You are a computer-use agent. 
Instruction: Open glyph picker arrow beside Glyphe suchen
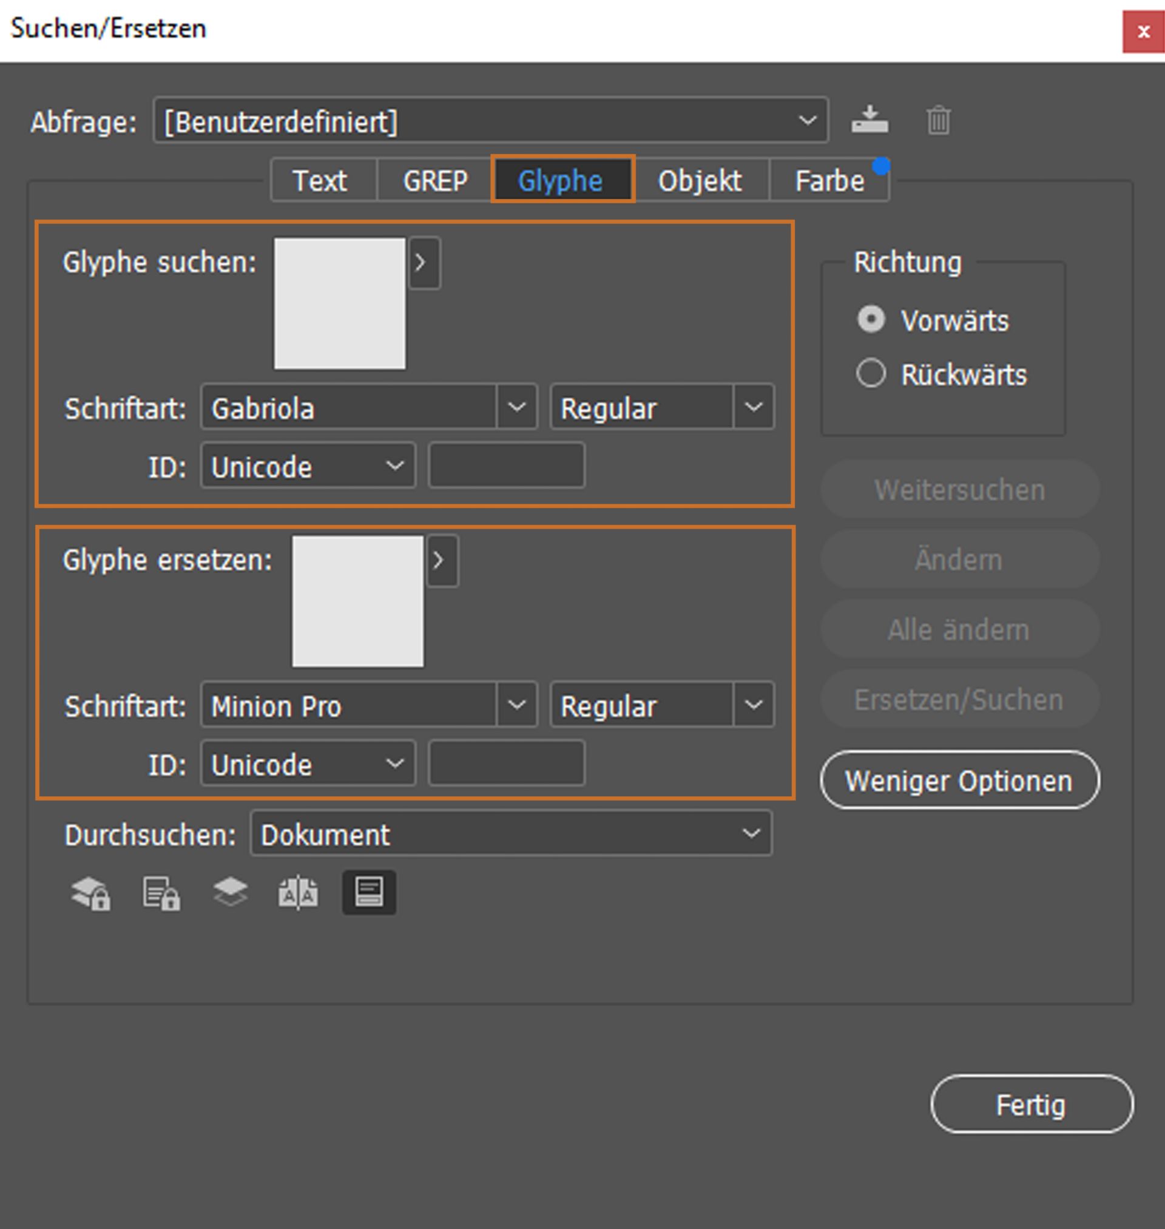click(x=424, y=263)
